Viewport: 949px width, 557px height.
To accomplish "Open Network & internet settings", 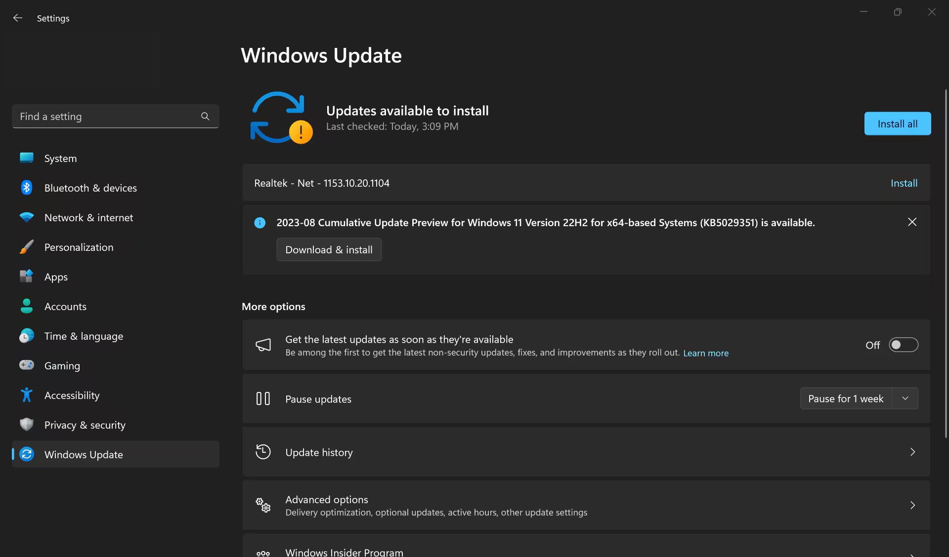I will 116,217.
